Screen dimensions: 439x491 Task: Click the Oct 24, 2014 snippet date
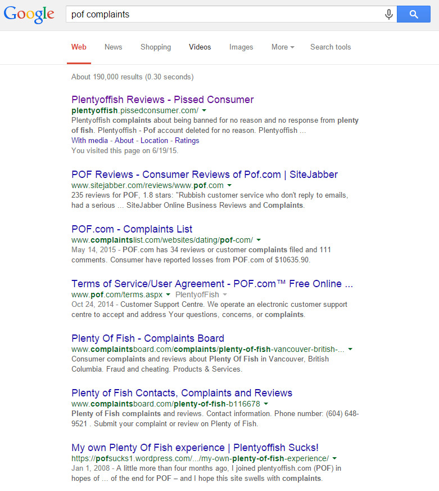[x=92, y=305]
